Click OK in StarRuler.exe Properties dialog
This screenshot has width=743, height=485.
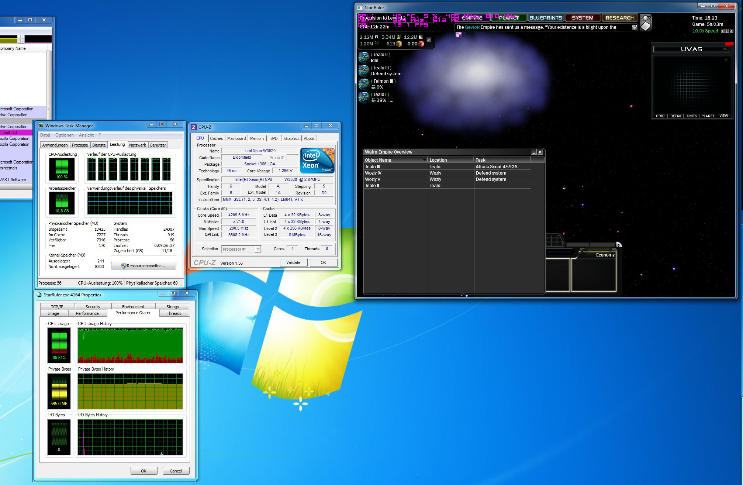144,471
